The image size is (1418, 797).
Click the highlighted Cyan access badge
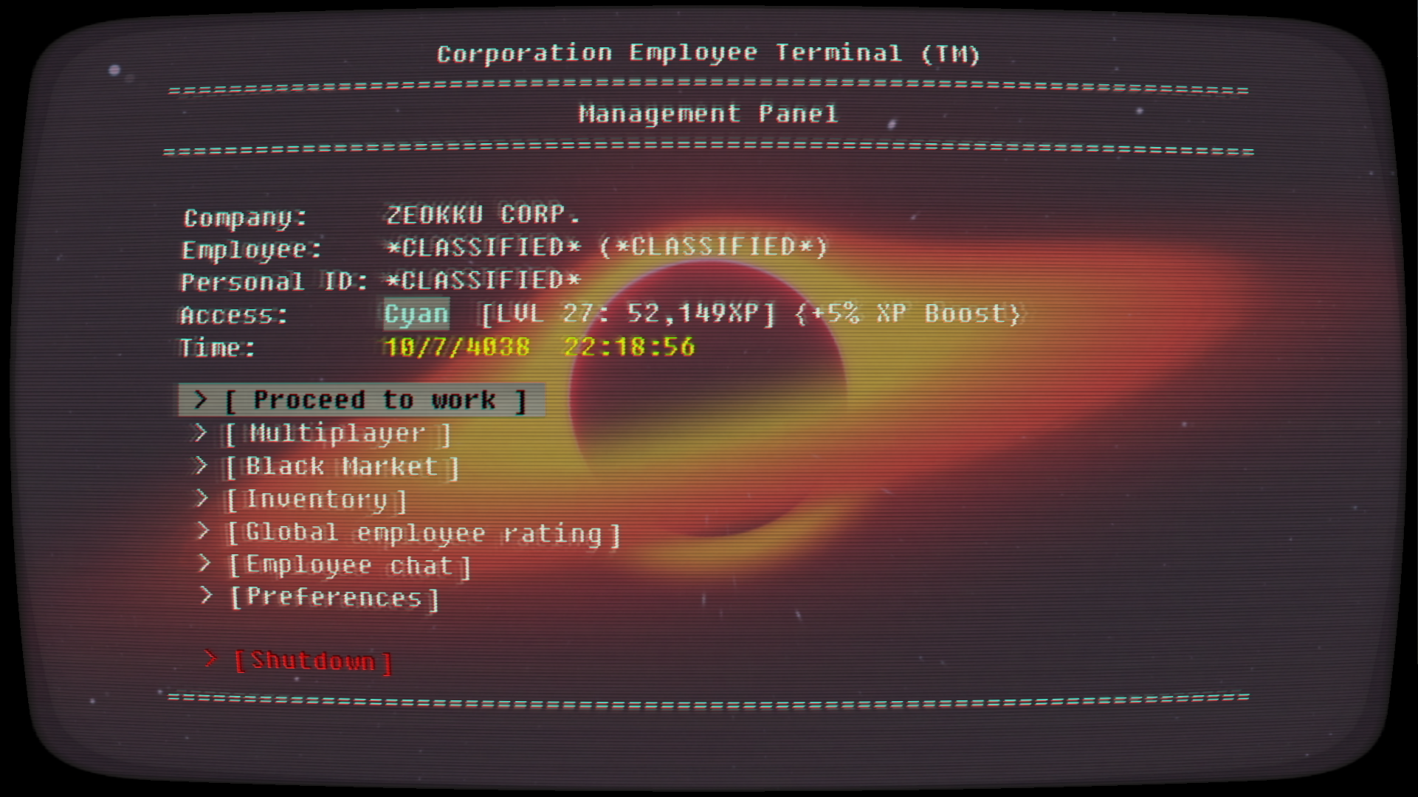[x=416, y=314]
